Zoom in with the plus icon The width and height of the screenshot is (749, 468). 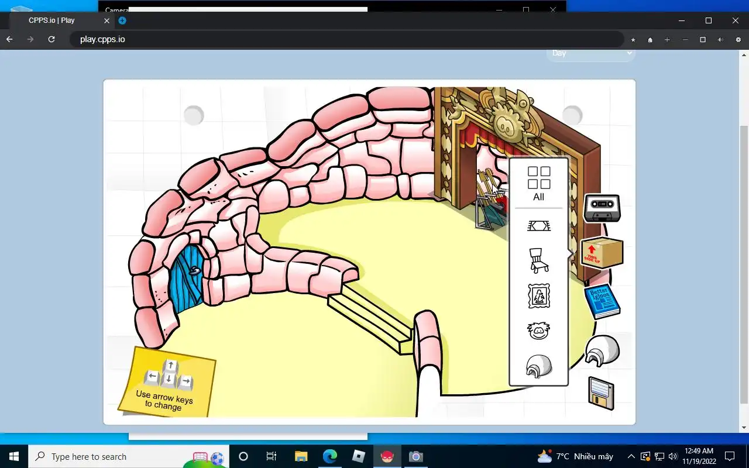[x=667, y=40]
